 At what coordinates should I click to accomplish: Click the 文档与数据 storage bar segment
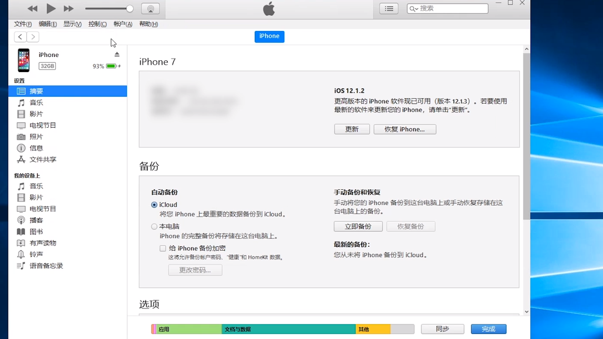[288, 329]
